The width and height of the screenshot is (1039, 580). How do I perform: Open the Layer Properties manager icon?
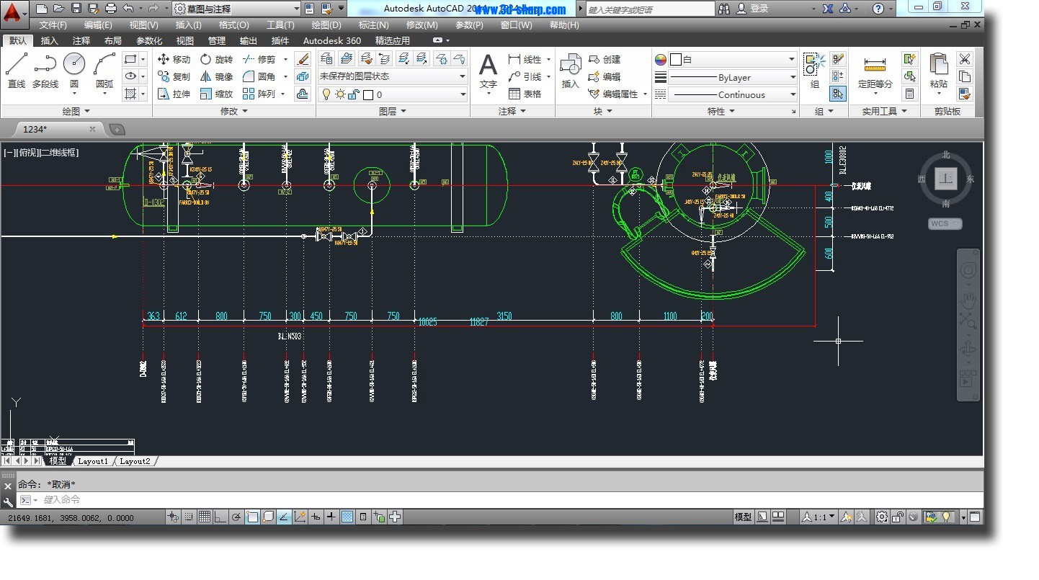pos(326,58)
